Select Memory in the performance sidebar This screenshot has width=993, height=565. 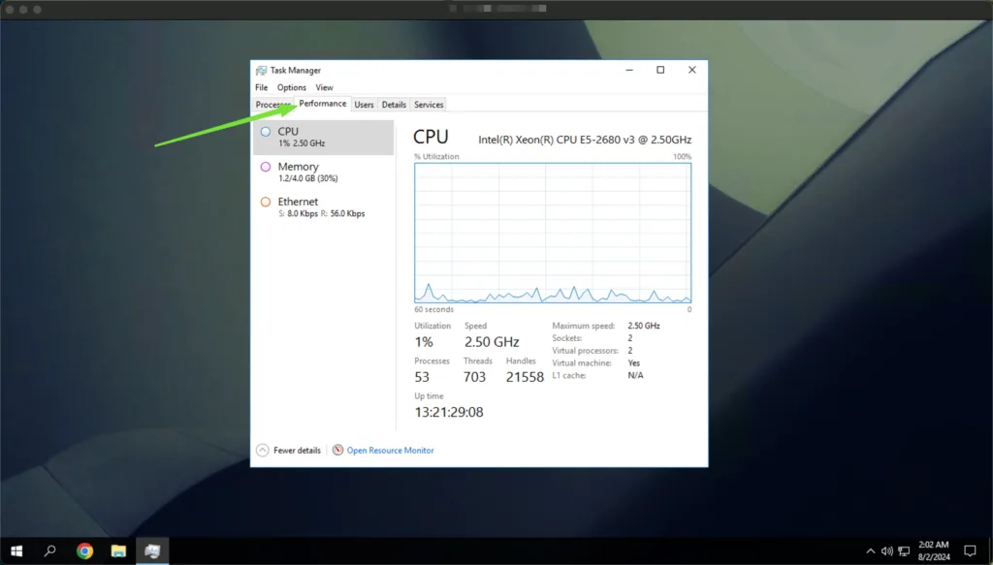323,172
